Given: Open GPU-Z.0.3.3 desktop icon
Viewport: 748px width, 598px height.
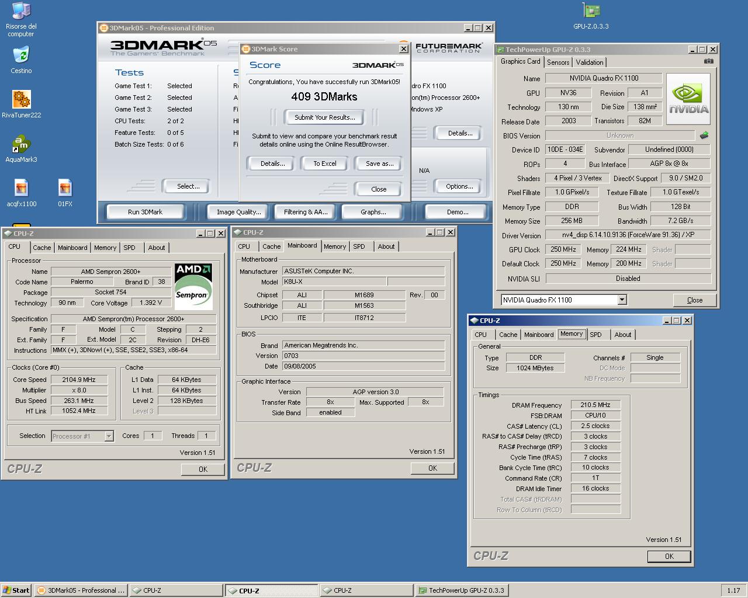Looking at the screenshot, I should (591, 16).
